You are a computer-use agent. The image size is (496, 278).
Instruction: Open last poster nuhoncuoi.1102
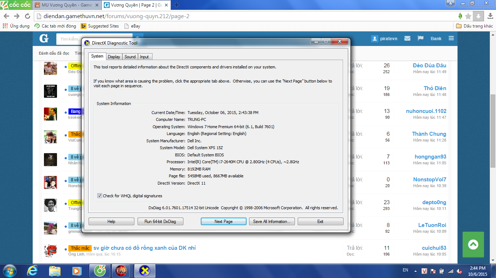[426, 111]
